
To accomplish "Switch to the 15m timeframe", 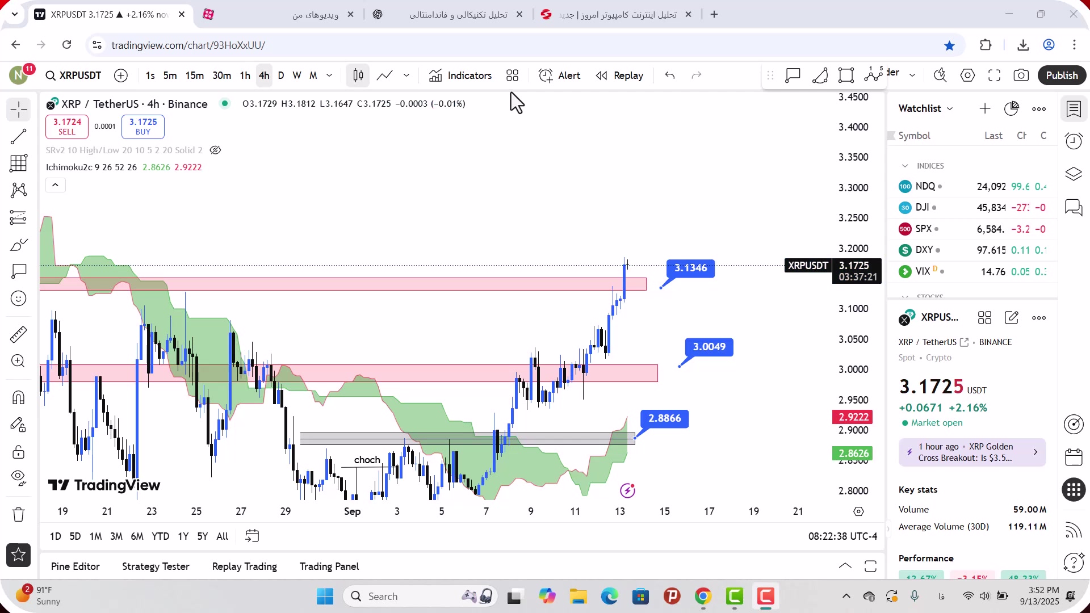I will pyautogui.click(x=195, y=75).
